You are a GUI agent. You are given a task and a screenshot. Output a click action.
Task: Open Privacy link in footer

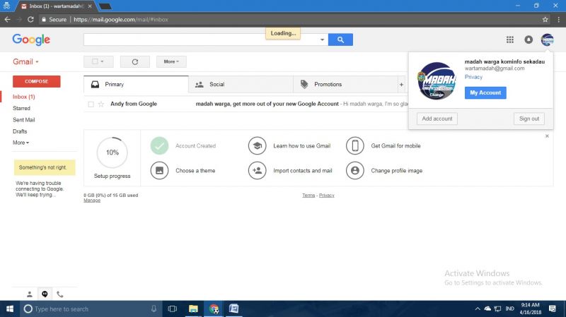[326, 196]
